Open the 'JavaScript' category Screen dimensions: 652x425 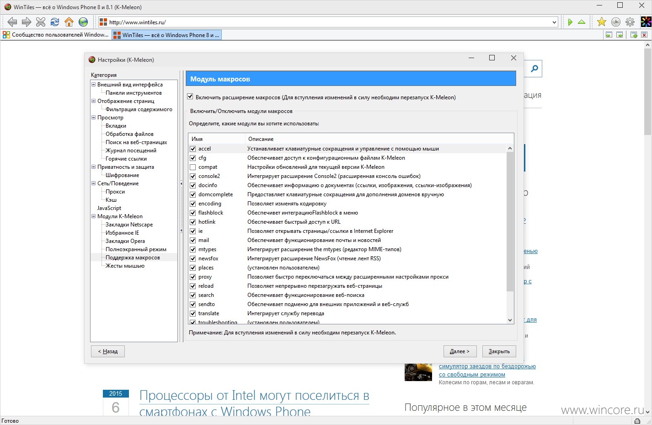(109, 208)
